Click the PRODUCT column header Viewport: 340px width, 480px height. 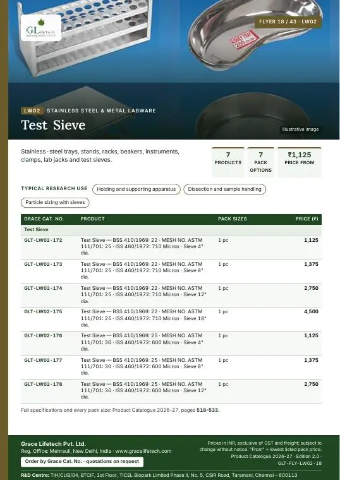92,219
